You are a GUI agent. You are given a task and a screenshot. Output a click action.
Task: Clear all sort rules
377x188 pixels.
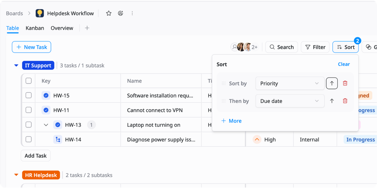344,64
